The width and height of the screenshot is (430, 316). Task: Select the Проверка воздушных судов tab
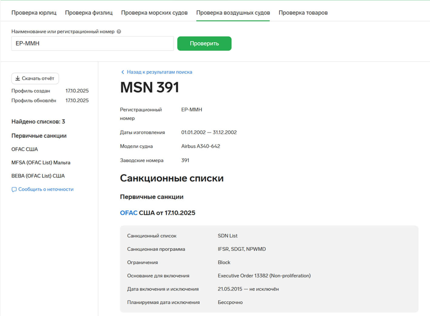click(x=233, y=13)
